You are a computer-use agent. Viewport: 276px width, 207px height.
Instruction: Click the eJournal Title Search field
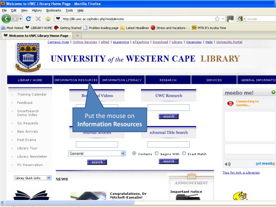[x=168, y=144]
